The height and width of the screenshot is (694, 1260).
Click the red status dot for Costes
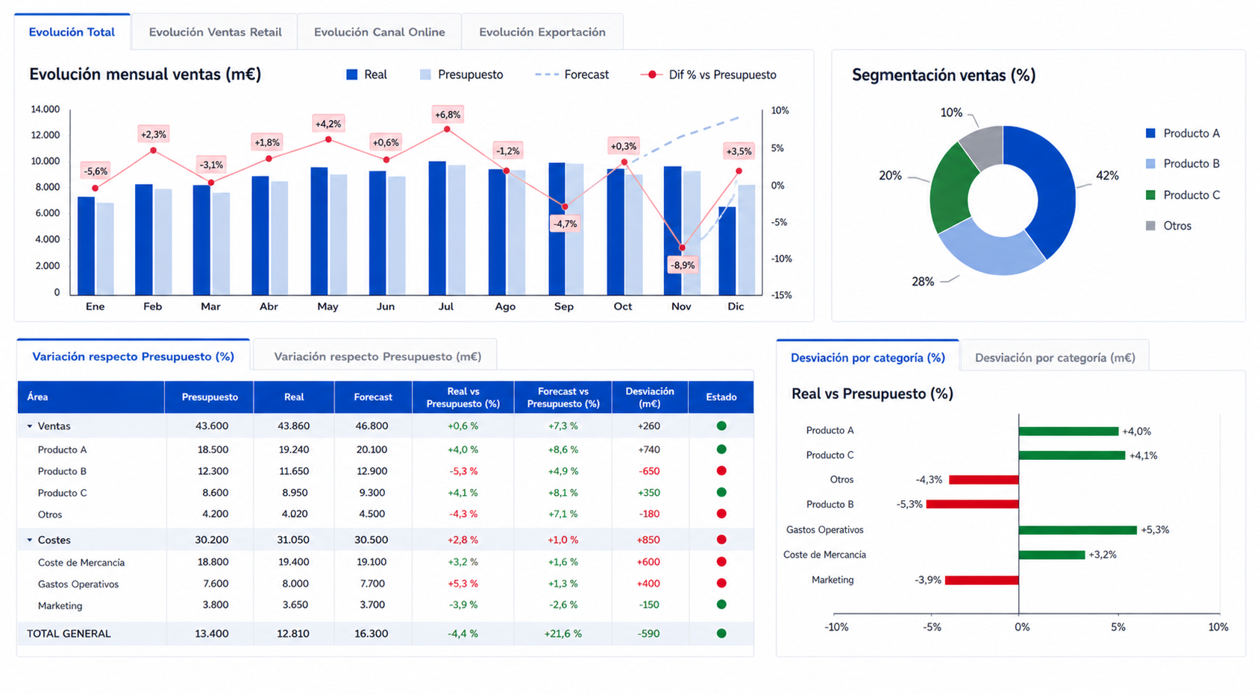coord(721,540)
